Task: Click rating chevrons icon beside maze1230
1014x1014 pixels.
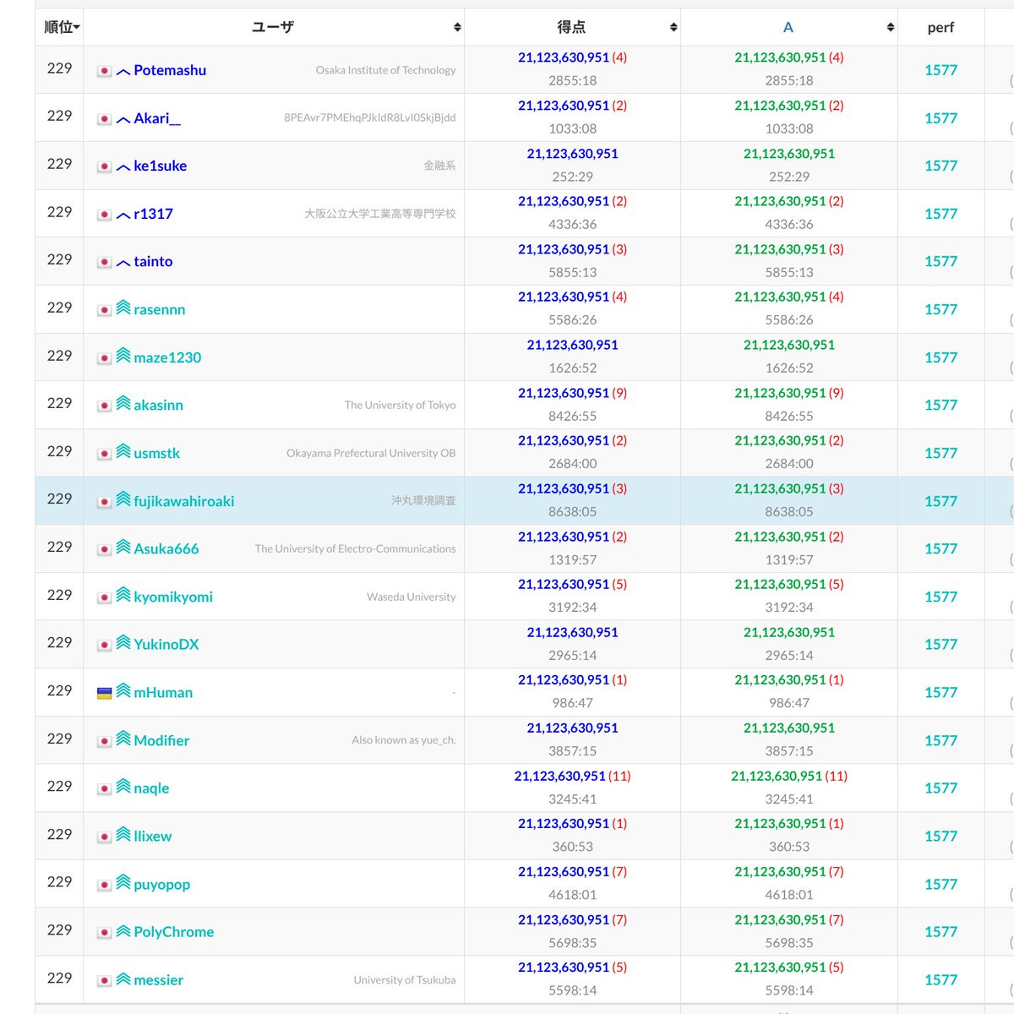Action: 123,356
